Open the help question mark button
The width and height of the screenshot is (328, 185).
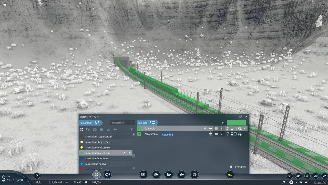(x=37, y=176)
